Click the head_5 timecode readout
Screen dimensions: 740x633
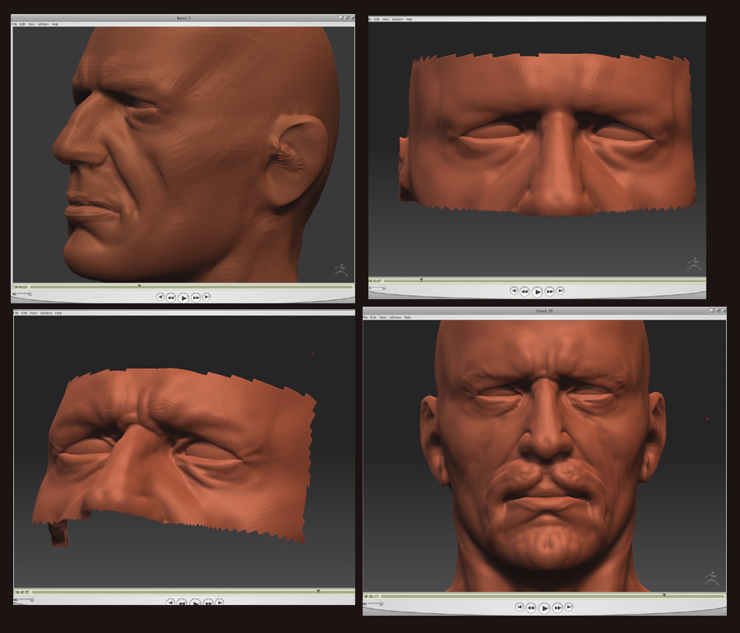(x=21, y=286)
